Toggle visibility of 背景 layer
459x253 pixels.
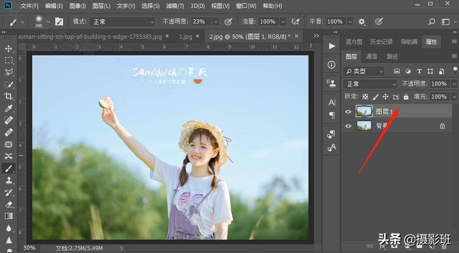(x=348, y=126)
